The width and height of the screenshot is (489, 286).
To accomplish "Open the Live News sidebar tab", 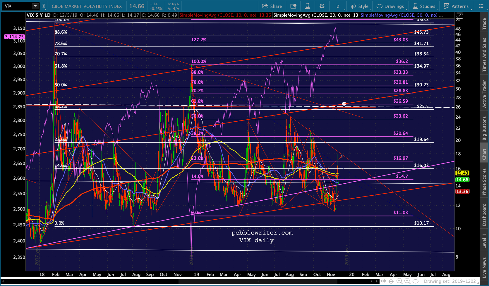I will 484,267.
